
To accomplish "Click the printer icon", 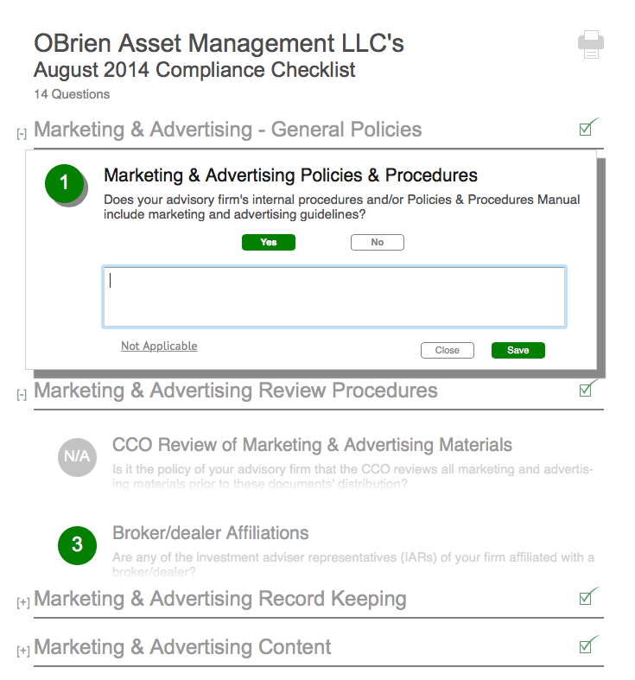I will 590,44.
